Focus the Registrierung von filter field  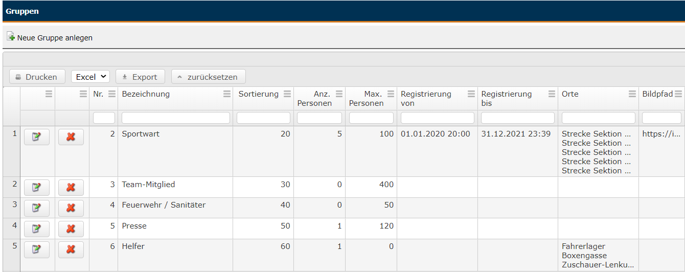click(x=438, y=118)
